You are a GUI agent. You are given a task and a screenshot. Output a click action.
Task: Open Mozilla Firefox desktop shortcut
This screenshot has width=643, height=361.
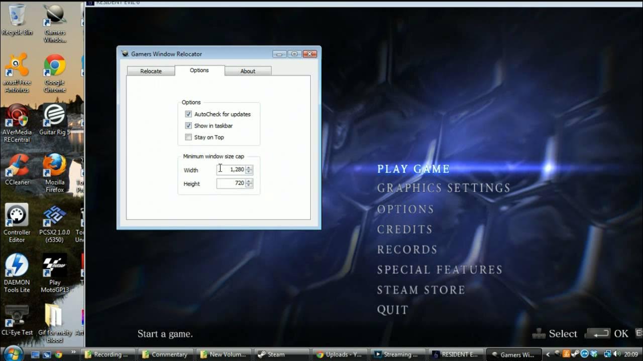[55, 173]
